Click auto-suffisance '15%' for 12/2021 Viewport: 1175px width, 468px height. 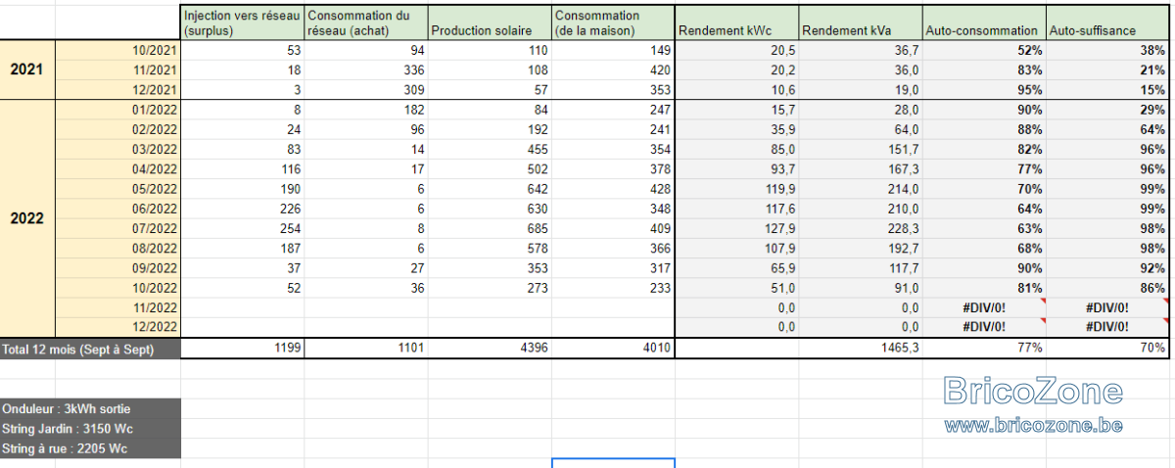[1107, 89]
